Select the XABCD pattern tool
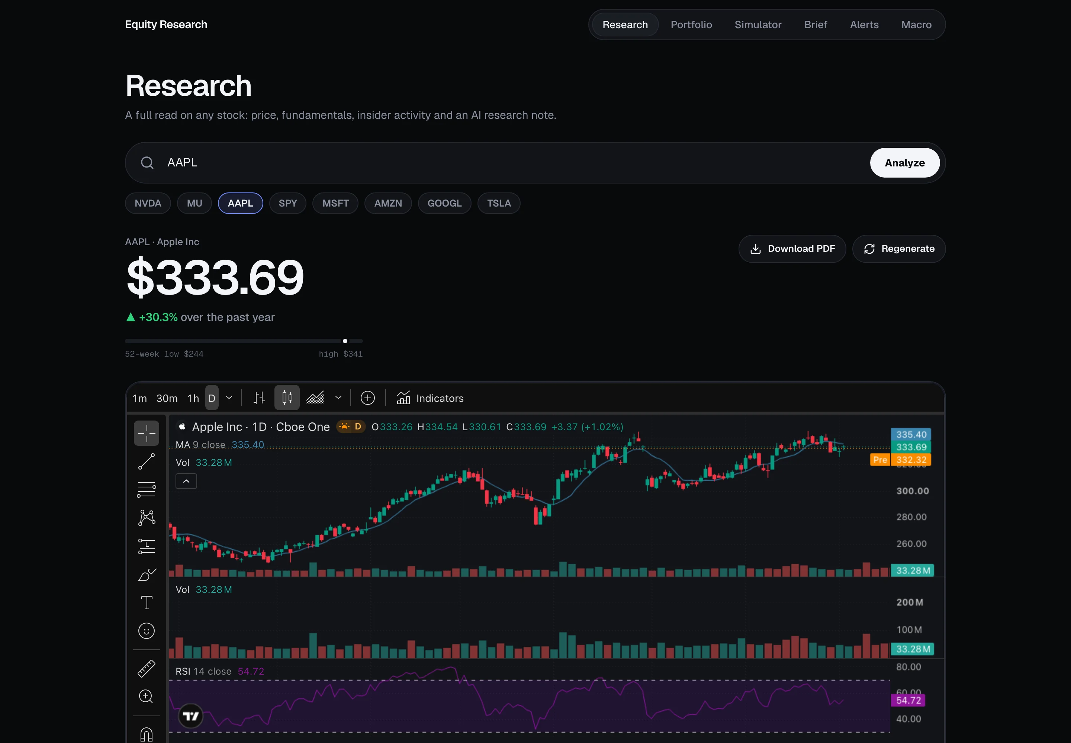Screen dimensions: 1071x743 pyautogui.click(x=147, y=517)
